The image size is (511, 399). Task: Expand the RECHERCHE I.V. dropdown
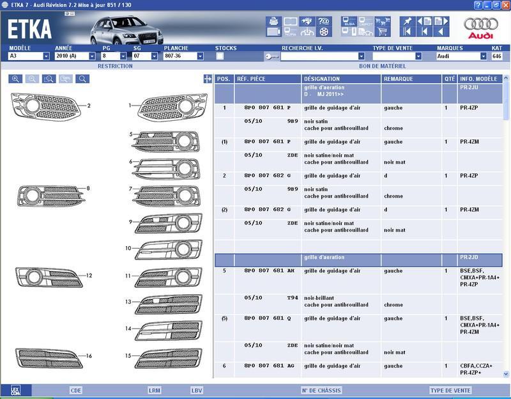(x=361, y=56)
